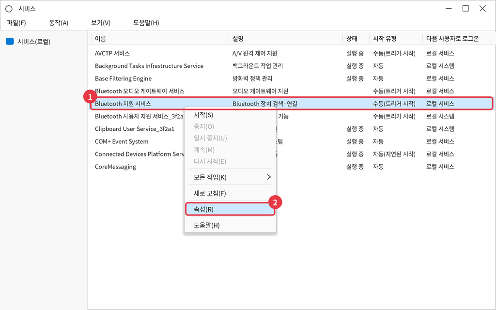This screenshot has height=310, width=496.
Task: Click the description 오디오 게이트웨이 지원
Action: [x=260, y=91]
